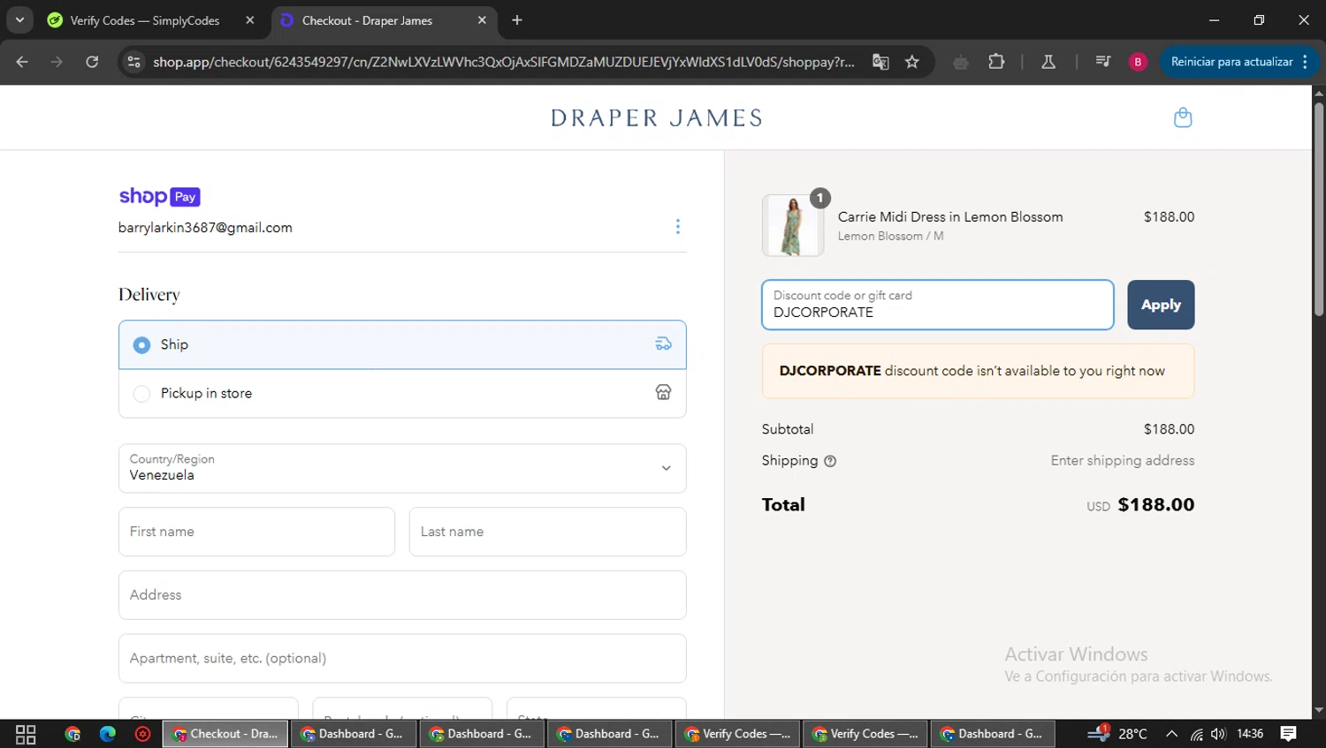Click the network tray icon
This screenshot has height=748, width=1326.
click(1196, 734)
